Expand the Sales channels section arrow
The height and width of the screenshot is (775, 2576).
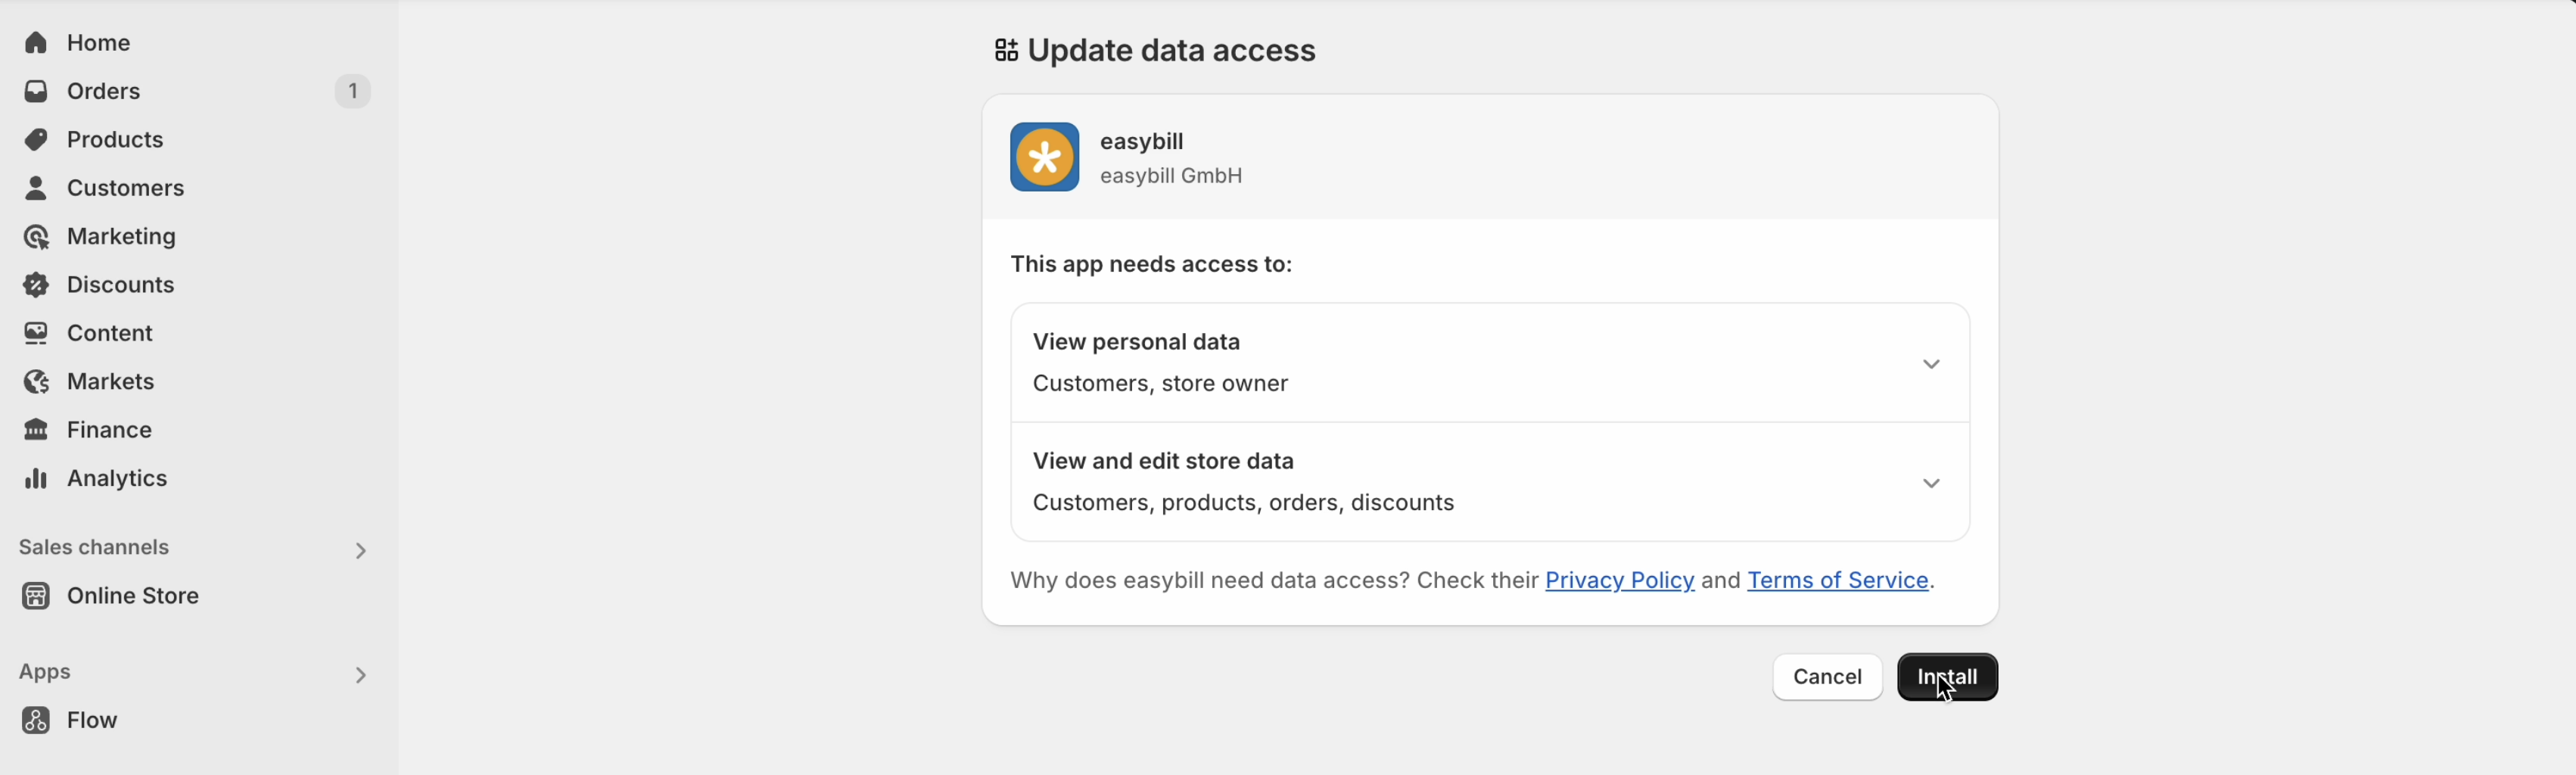coord(361,551)
